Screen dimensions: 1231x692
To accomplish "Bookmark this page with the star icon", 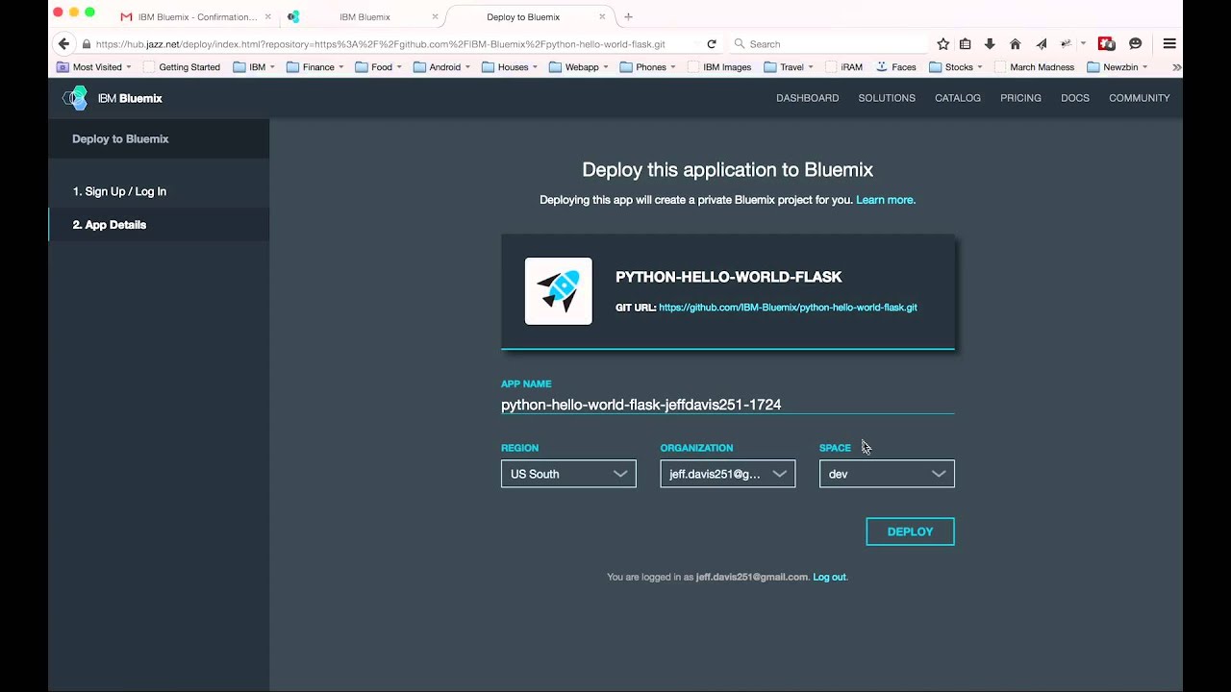I will point(942,44).
